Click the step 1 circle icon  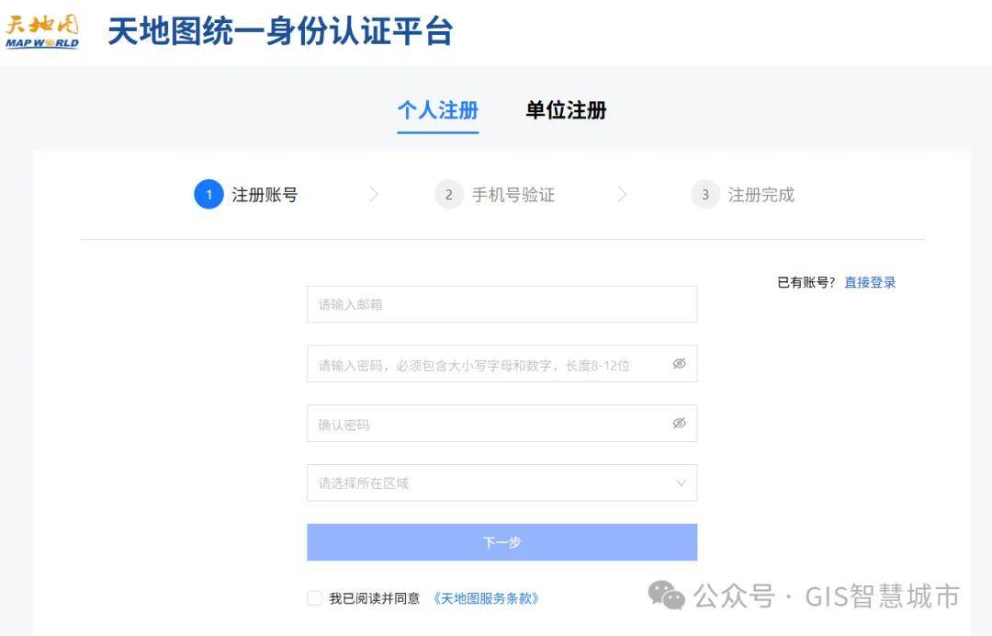pyautogui.click(x=209, y=194)
